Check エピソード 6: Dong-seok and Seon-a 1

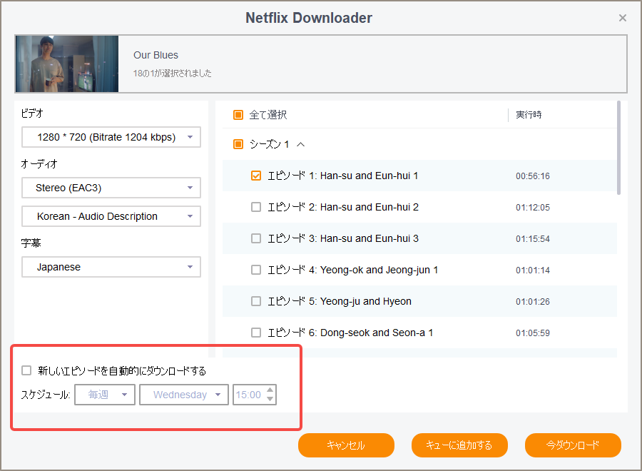(256, 333)
